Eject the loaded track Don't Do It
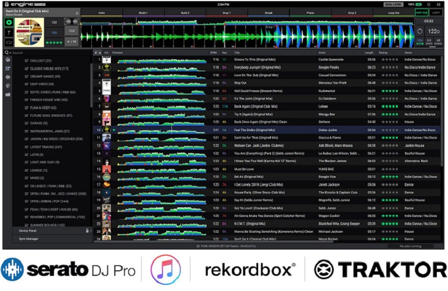 (77, 13)
